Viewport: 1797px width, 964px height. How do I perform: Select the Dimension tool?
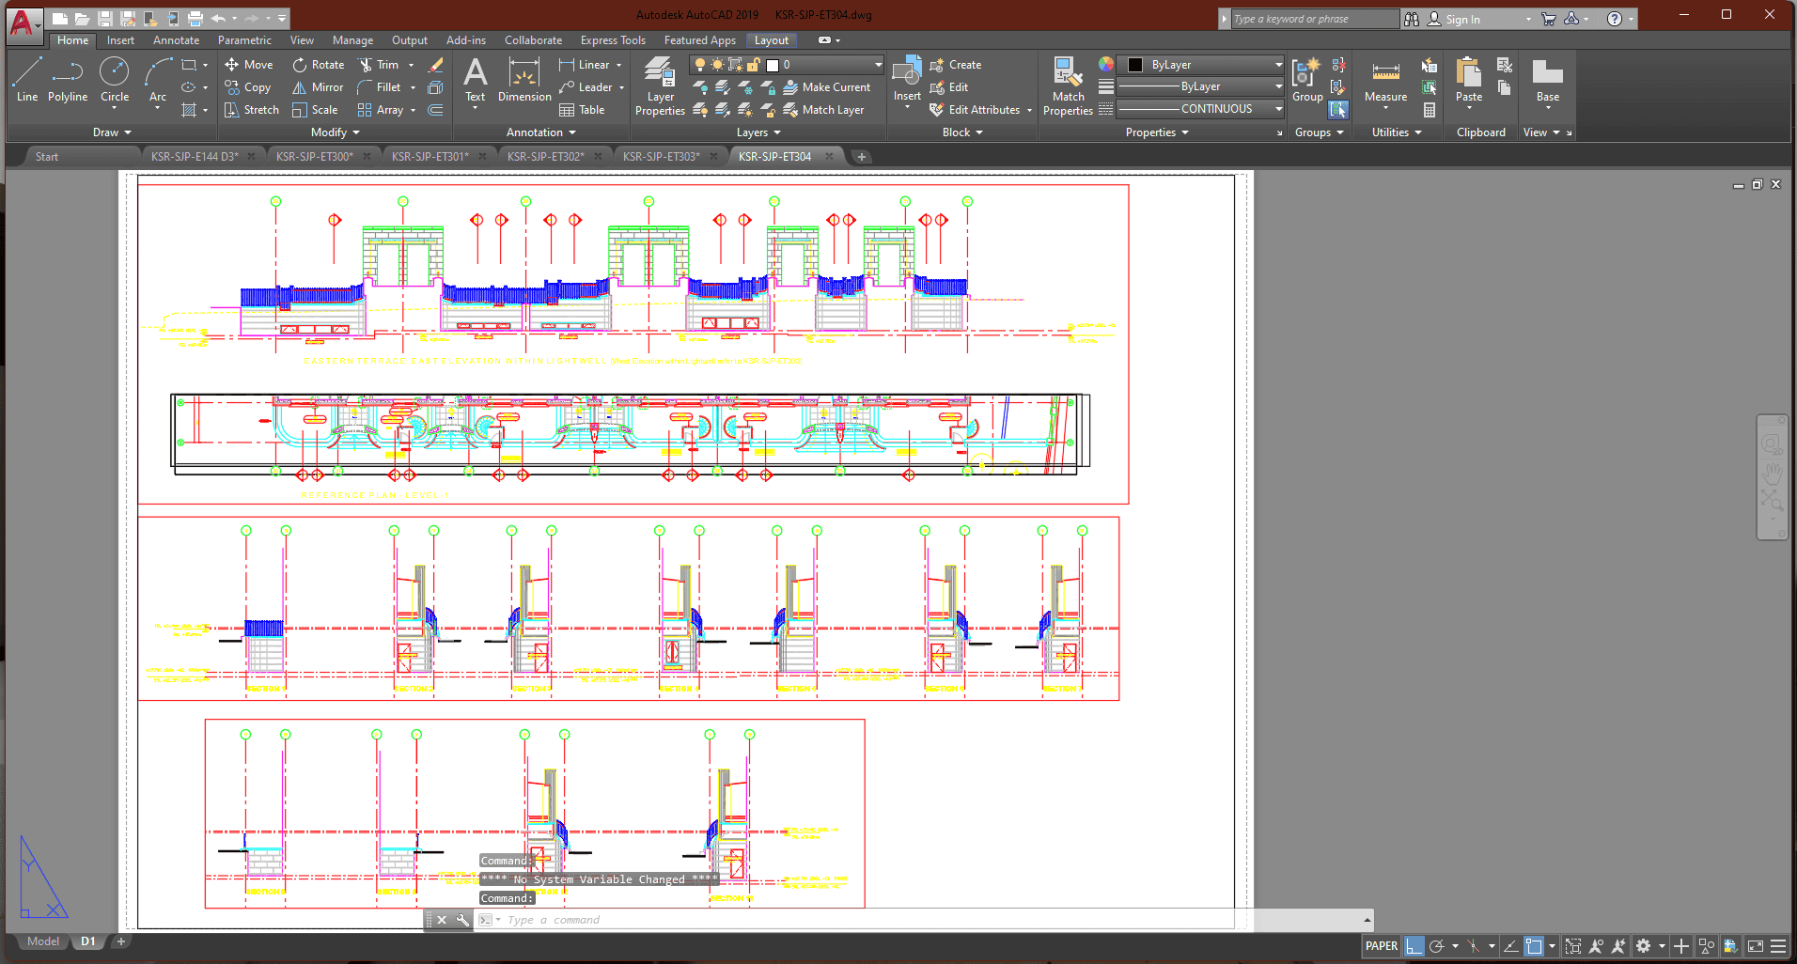pyautogui.click(x=524, y=80)
